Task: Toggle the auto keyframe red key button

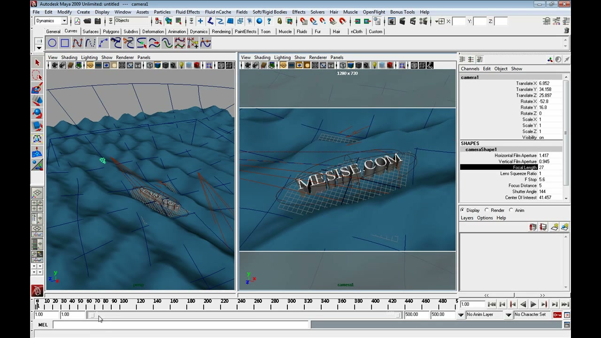Action: coord(557,315)
